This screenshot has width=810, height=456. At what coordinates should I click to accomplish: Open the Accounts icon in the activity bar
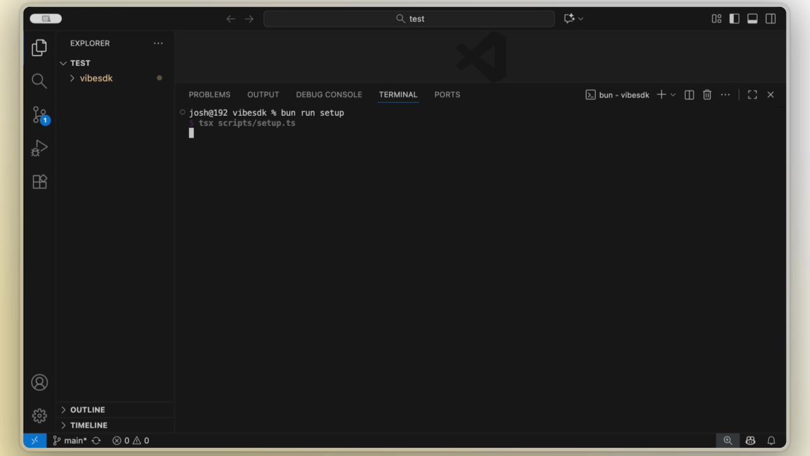(x=39, y=382)
